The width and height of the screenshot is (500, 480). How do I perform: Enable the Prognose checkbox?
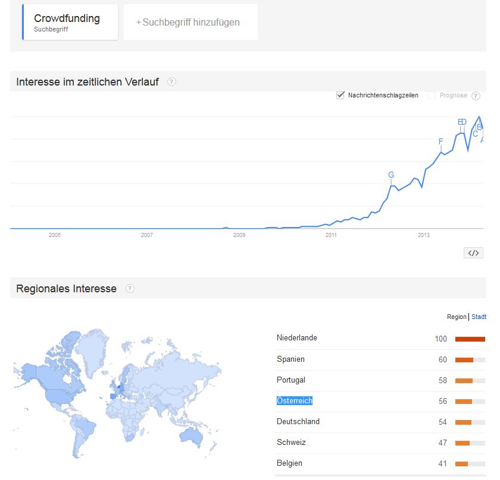(x=432, y=95)
